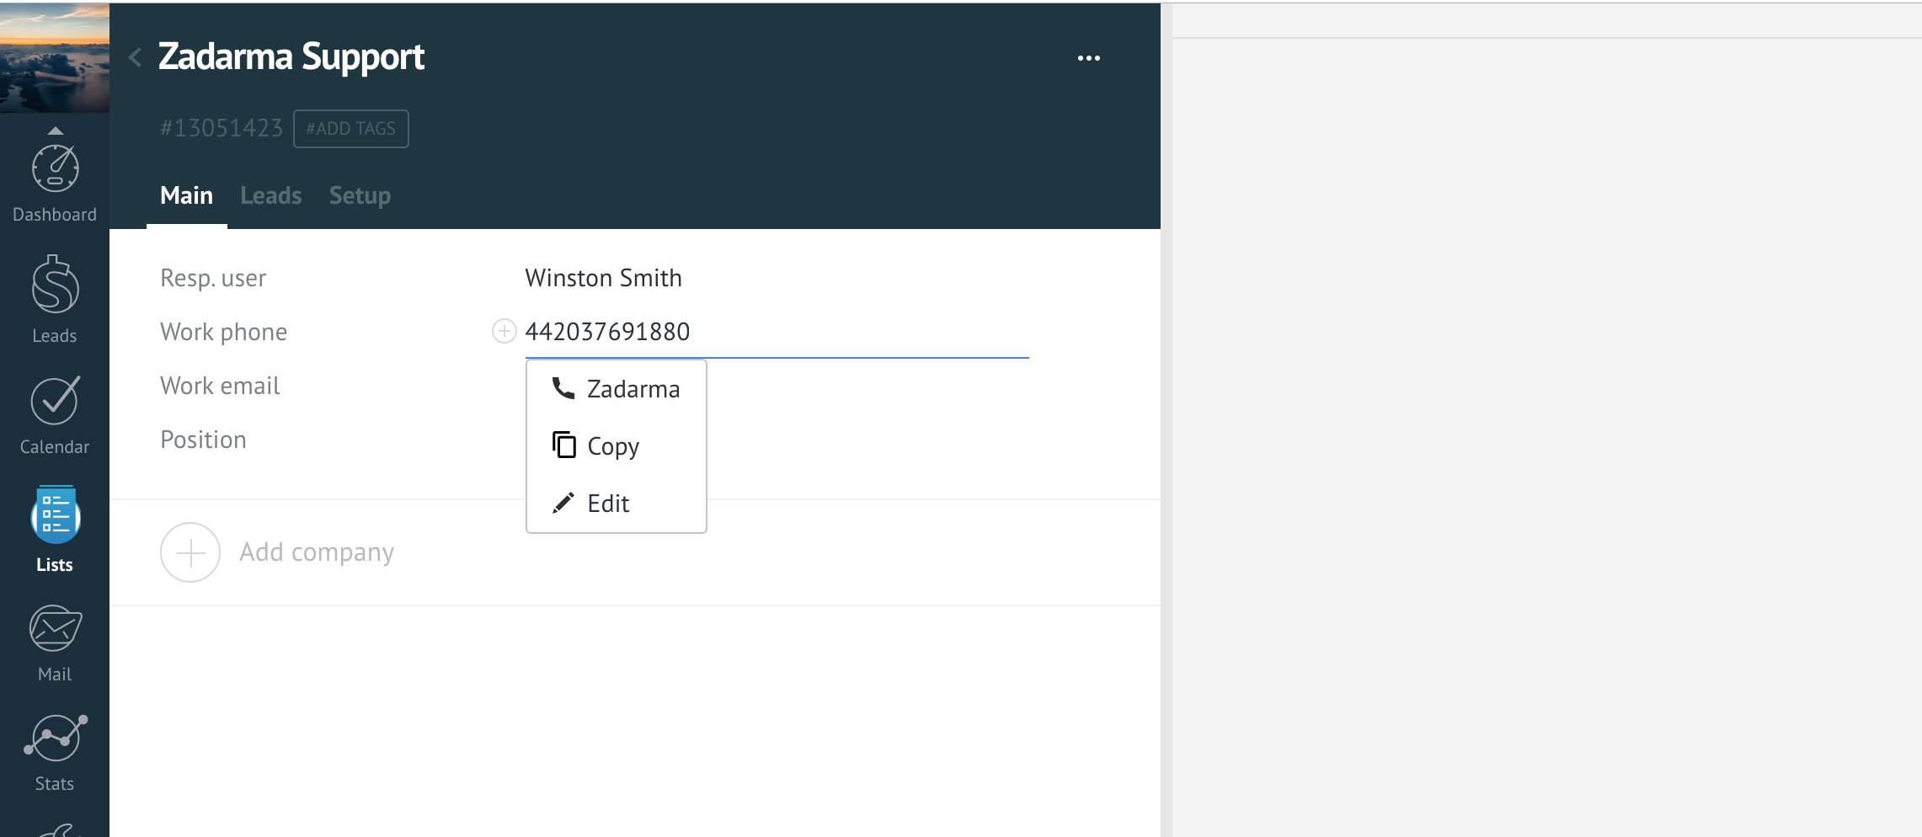
Task: Click the #ADD TAGS button
Action: pyautogui.click(x=351, y=129)
